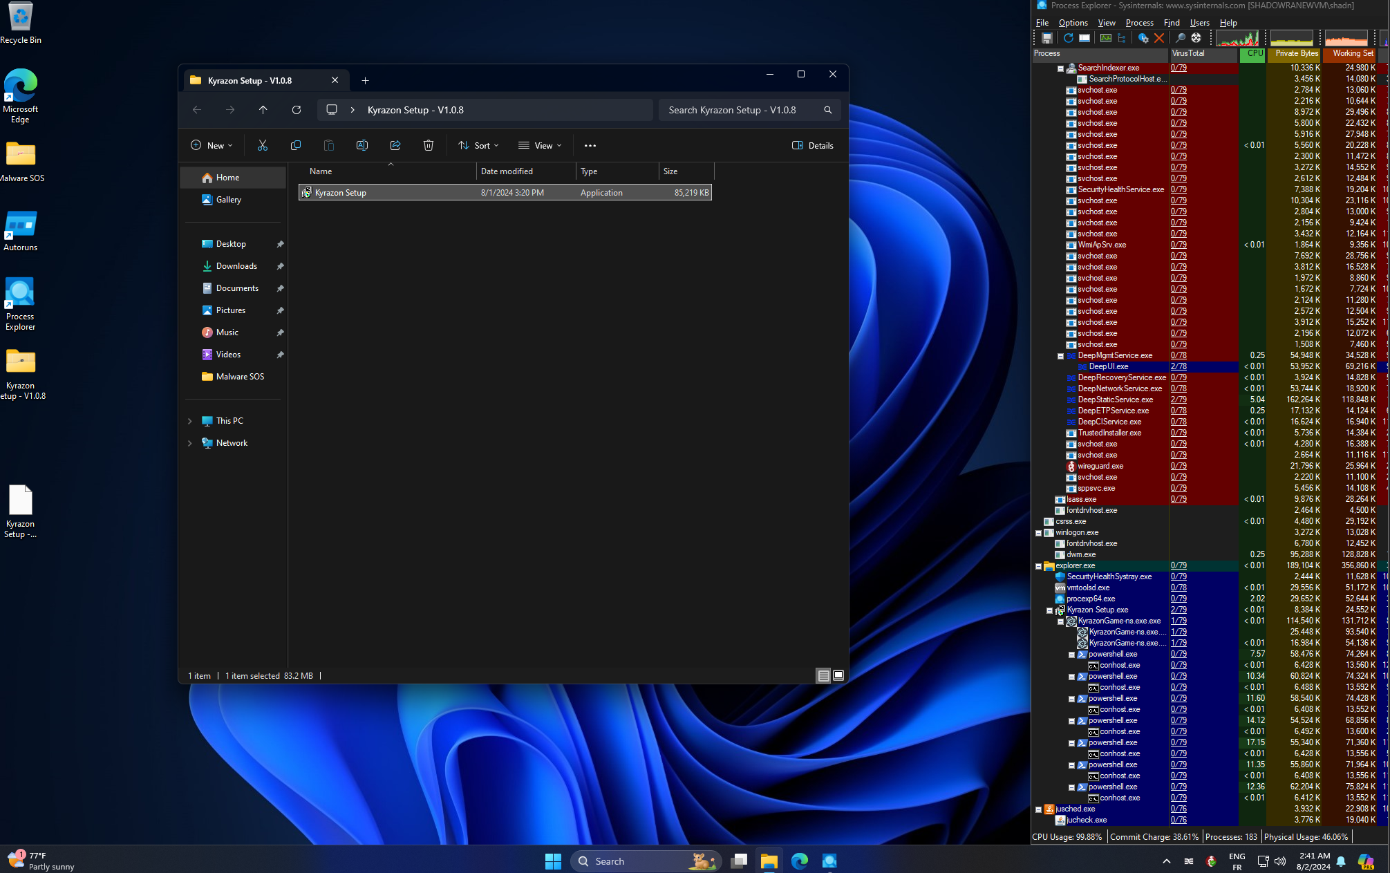Screen dimensions: 1390x873
Task: Open System Information graph icon in Process Explorer
Action: 1105,38
